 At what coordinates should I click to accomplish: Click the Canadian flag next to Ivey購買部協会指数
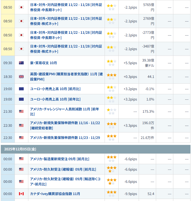pos(21,194)
